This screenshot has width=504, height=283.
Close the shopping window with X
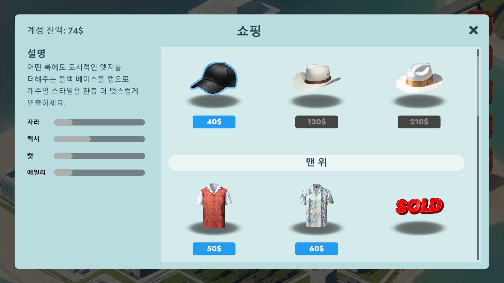[x=473, y=30]
